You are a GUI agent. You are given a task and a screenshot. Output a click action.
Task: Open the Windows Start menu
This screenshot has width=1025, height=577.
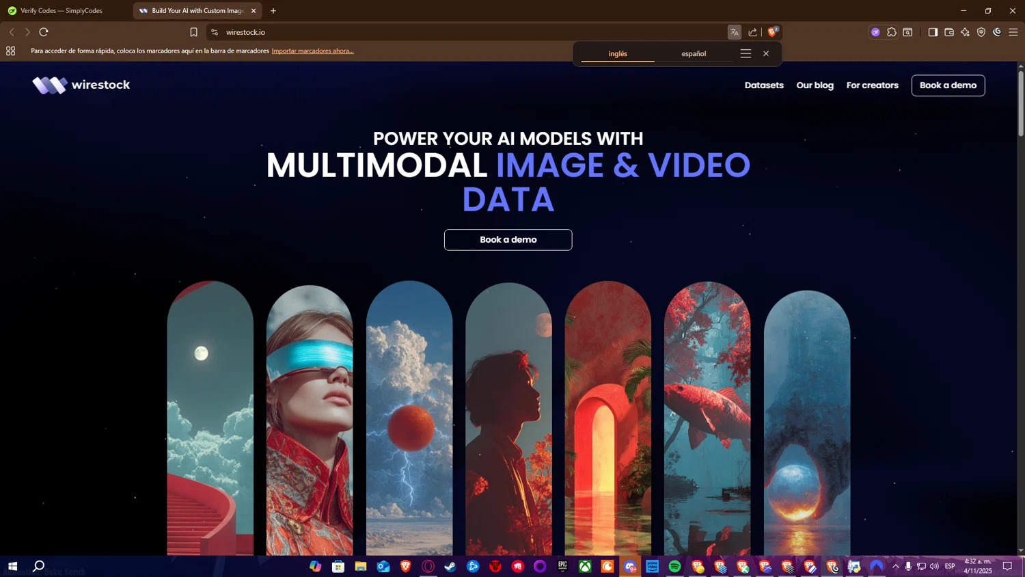click(x=12, y=566)
